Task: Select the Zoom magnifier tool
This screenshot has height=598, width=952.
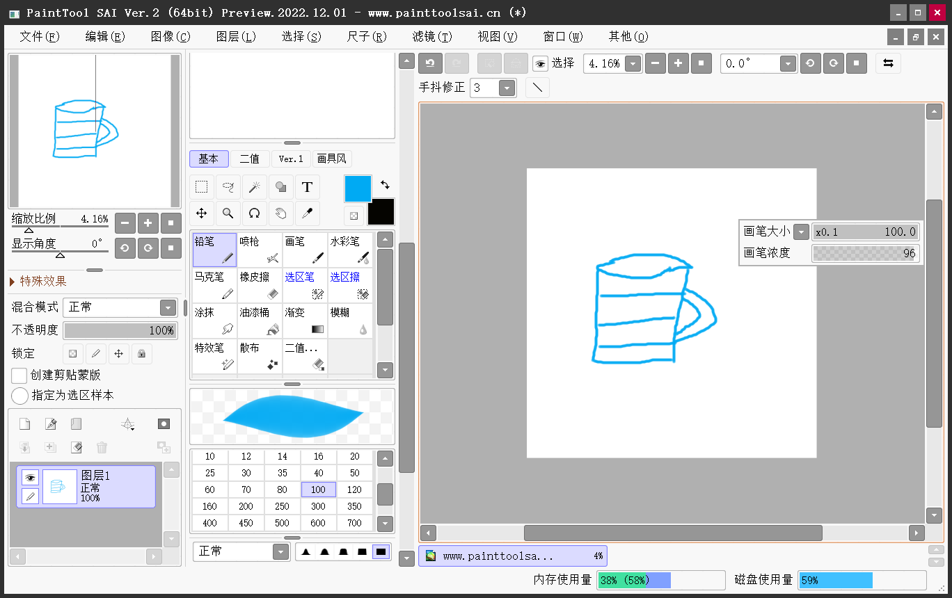Action: (x=228, y=213)
